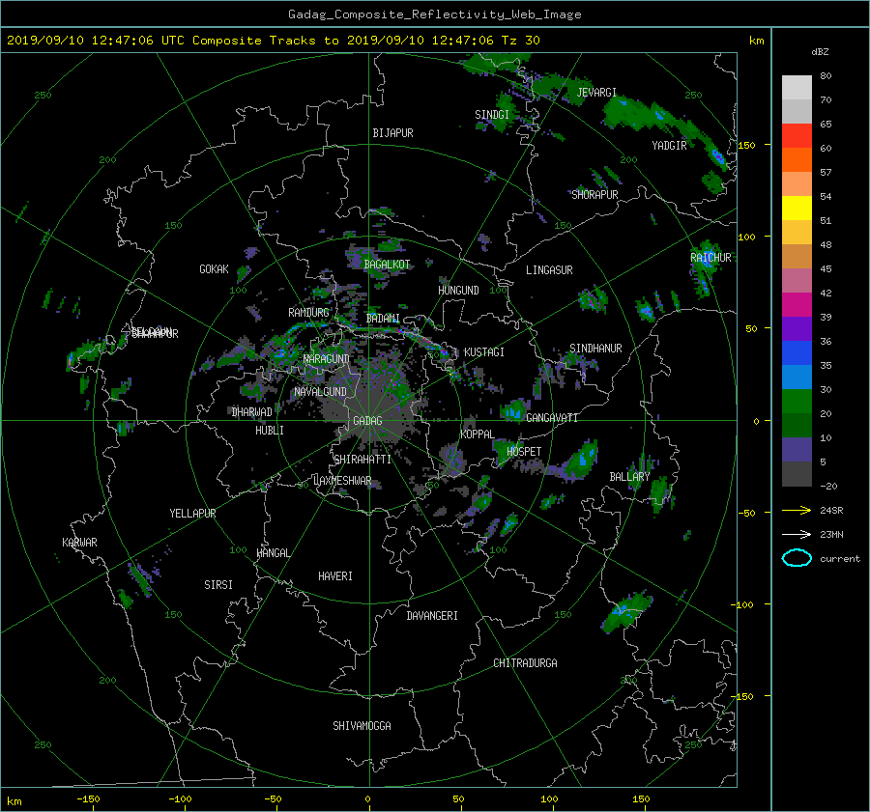Click the 80 dBZ light gray swatch
The height and width of the screenshot is (812, 870).
(797, 87)
